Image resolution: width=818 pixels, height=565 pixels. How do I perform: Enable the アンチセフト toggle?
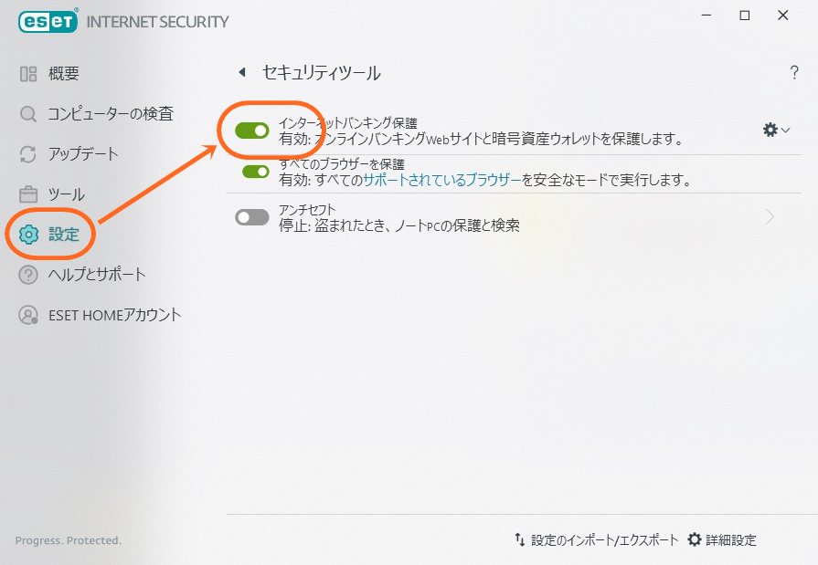[252, 217]
